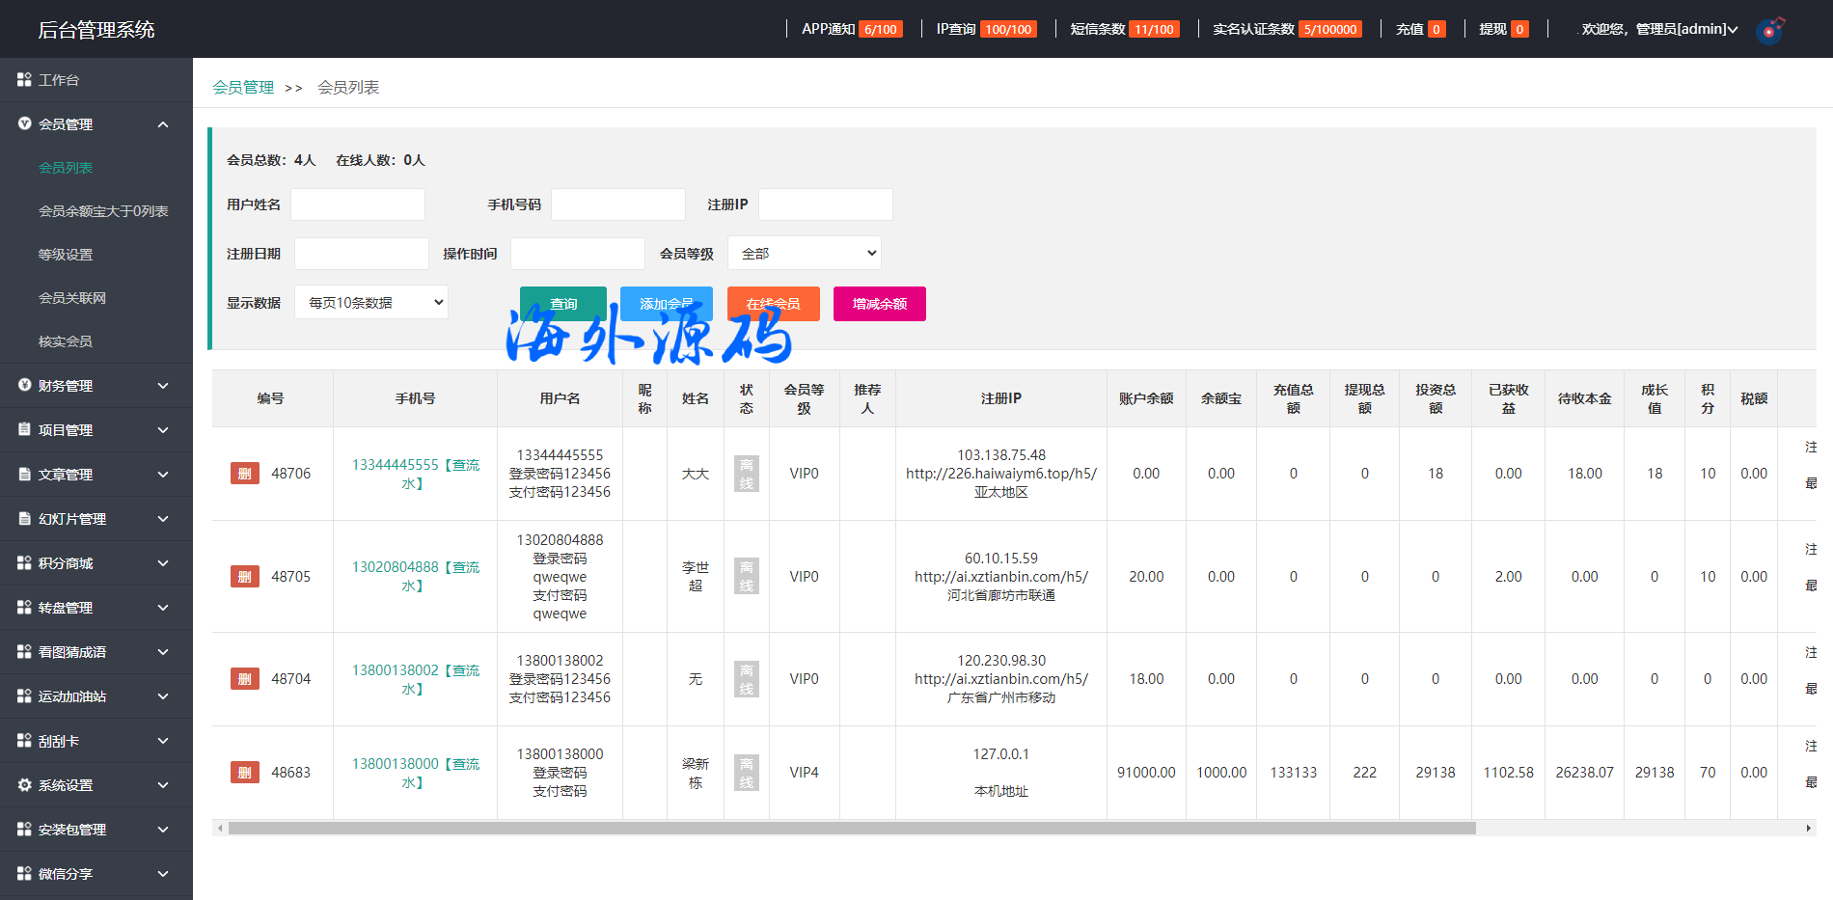Click the horizontal table scrollbar
1833x900 pixels.
click(851, 828)
